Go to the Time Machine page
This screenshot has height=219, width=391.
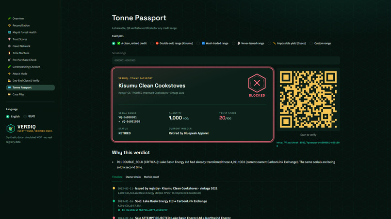click(x=30, y=53)
